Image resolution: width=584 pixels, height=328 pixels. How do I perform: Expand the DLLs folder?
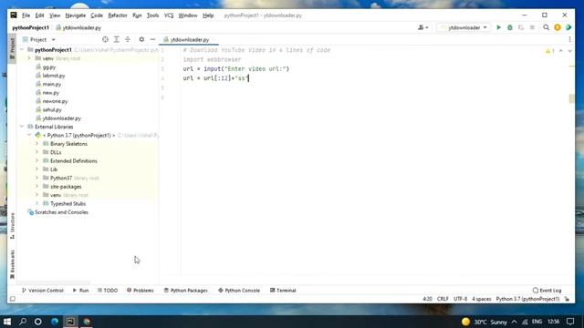tap(36, 152)
